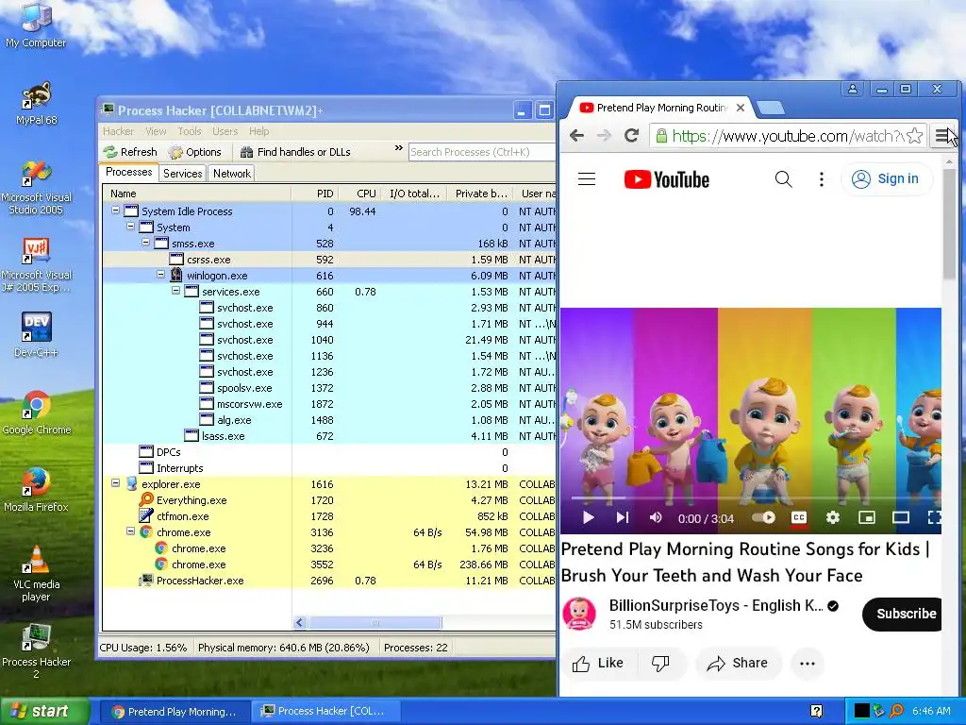Select csrss.exe process row
Viewport: 966px width, 725px height.
[329, 260]
